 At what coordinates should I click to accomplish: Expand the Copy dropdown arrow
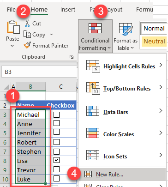tap(51, 34)
